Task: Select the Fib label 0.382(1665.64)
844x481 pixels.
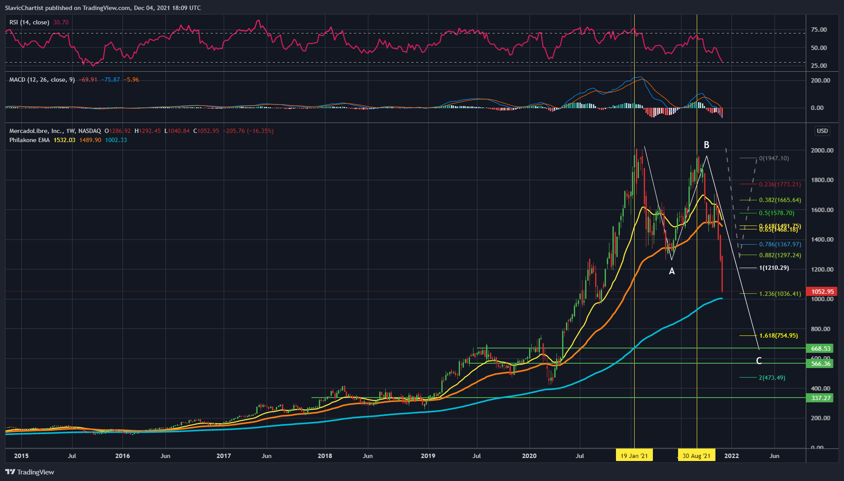Action: pyautogui.click(x=780, y=200)
